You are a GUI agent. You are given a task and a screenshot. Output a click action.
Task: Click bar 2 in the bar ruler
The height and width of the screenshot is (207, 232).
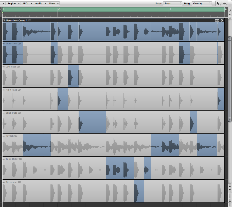pos(59,9)
